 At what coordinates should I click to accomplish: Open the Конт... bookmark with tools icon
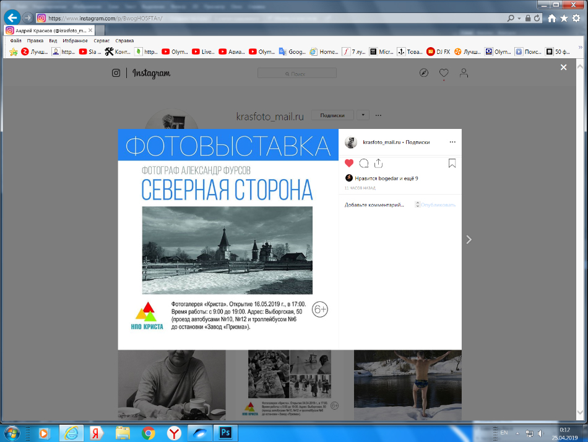118,52
